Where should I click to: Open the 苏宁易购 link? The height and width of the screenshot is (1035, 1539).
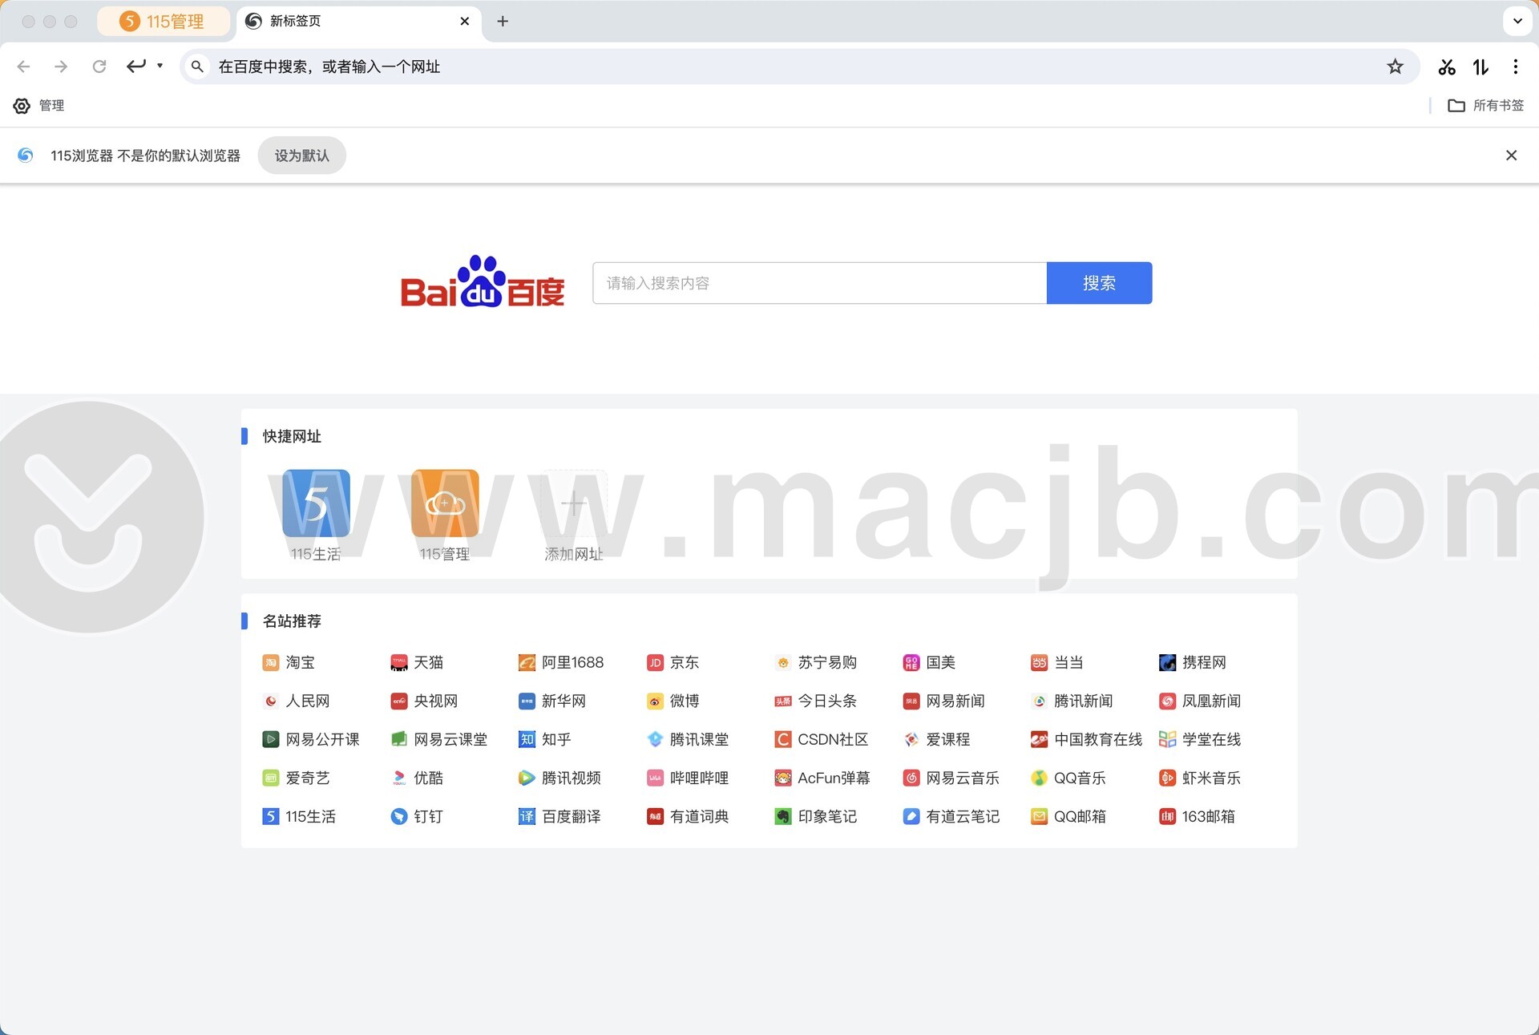coord(816,662)
